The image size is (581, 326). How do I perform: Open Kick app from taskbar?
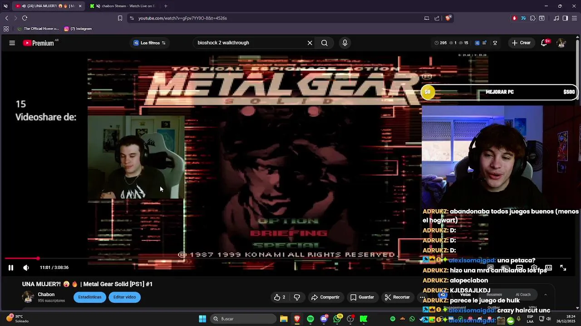coord(364,319)
